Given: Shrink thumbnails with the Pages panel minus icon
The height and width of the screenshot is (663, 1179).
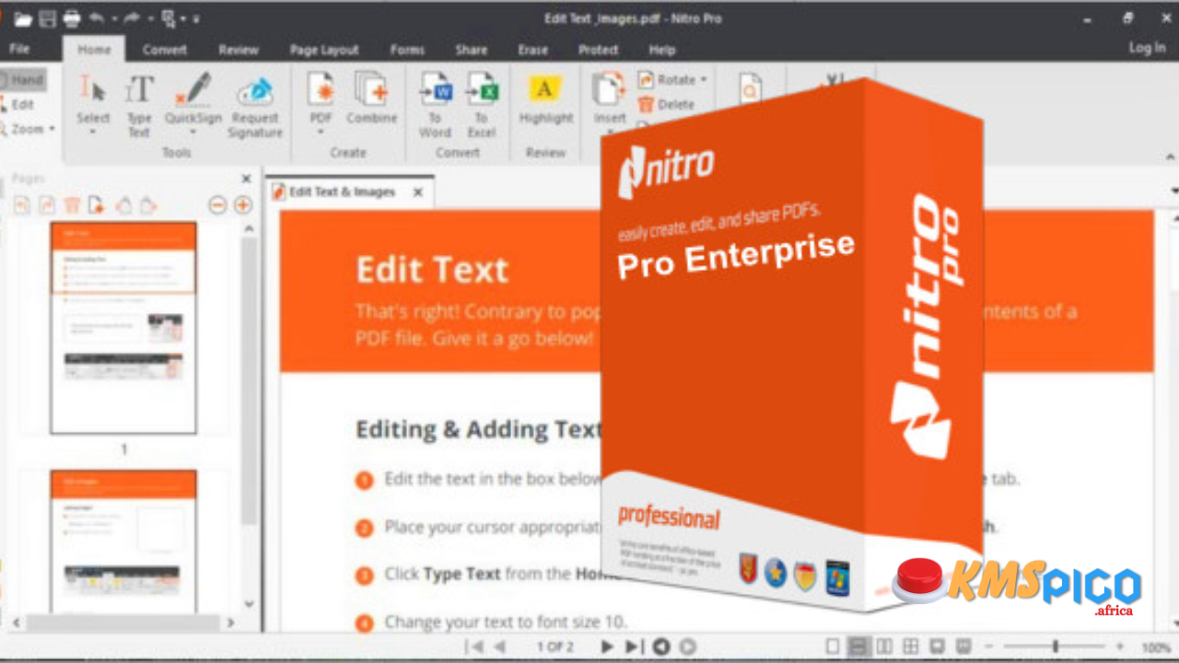Looking at the screenshot, I should [x=217, y=205].
